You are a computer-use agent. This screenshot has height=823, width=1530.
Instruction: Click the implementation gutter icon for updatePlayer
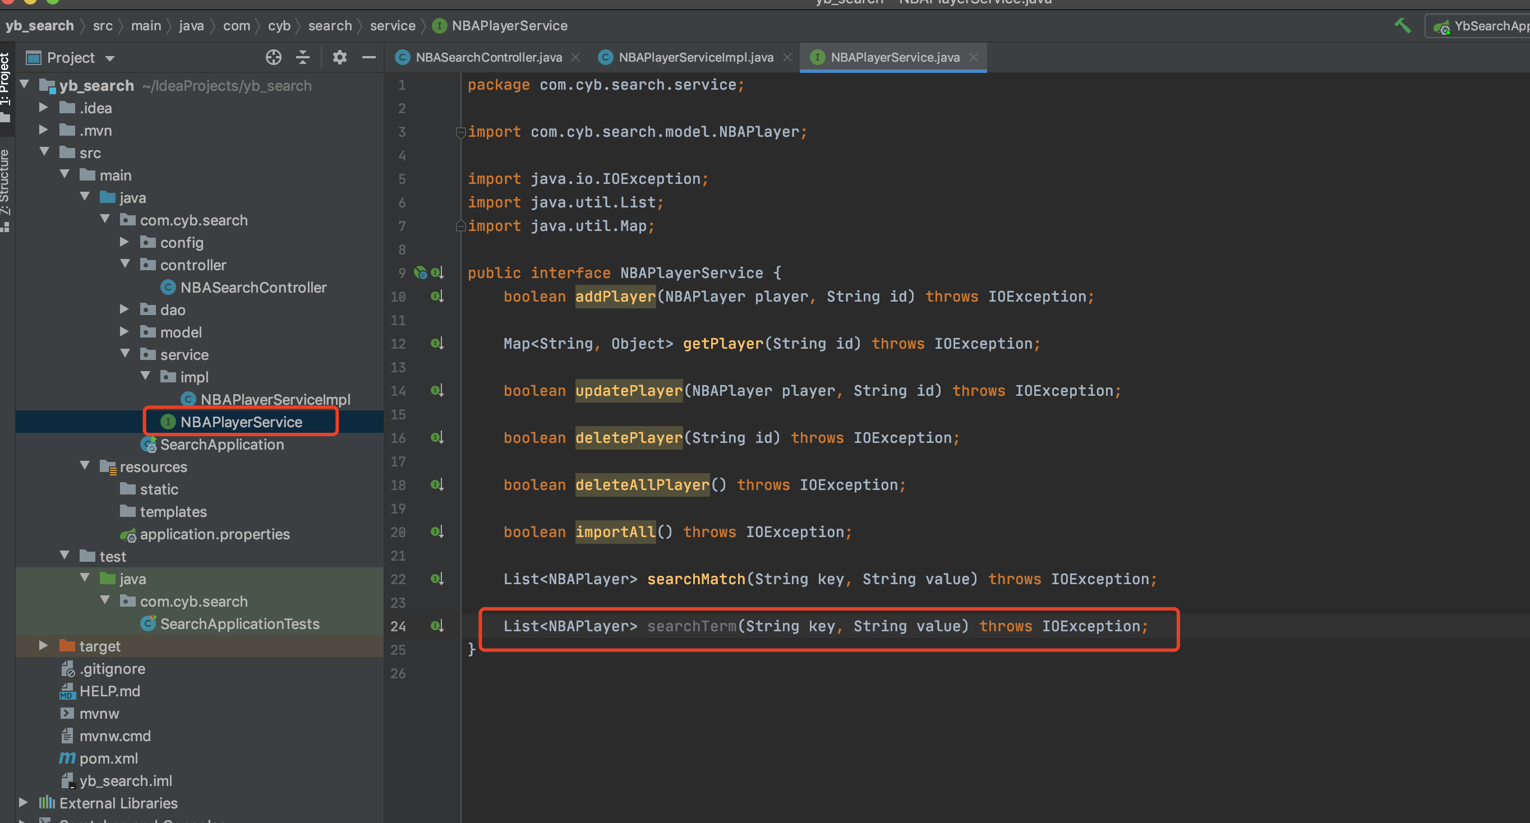point(437,391)
